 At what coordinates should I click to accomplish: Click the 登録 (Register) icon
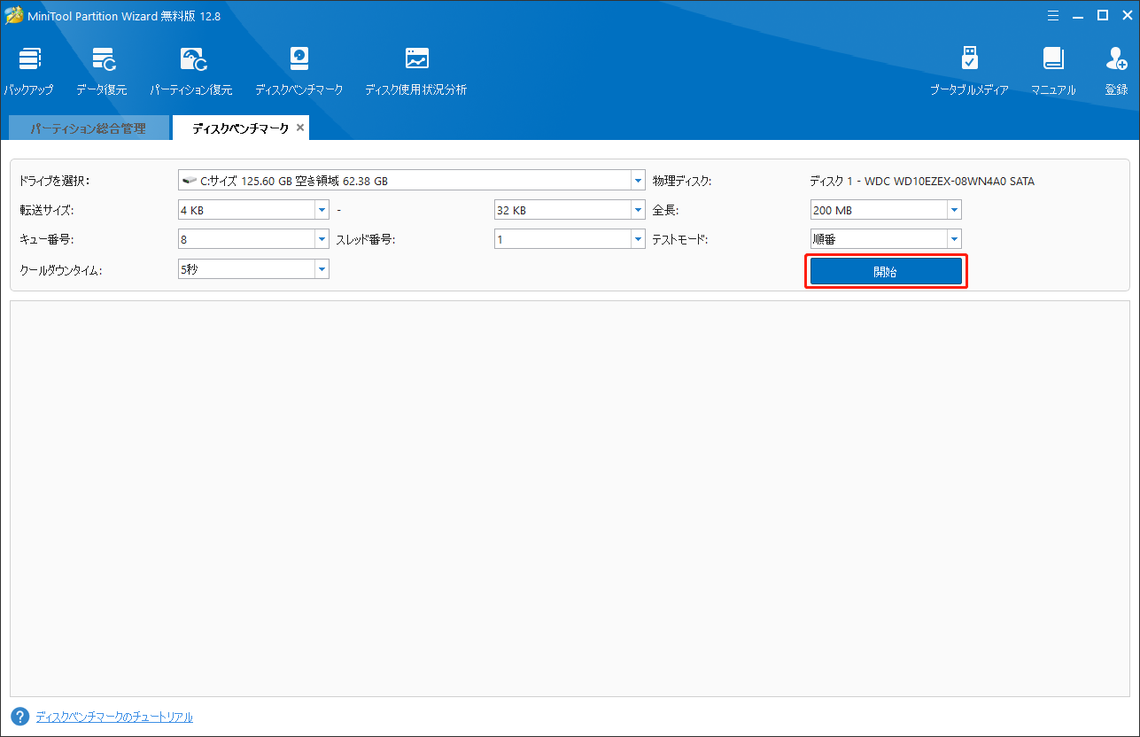click(x=1116, y=71)
